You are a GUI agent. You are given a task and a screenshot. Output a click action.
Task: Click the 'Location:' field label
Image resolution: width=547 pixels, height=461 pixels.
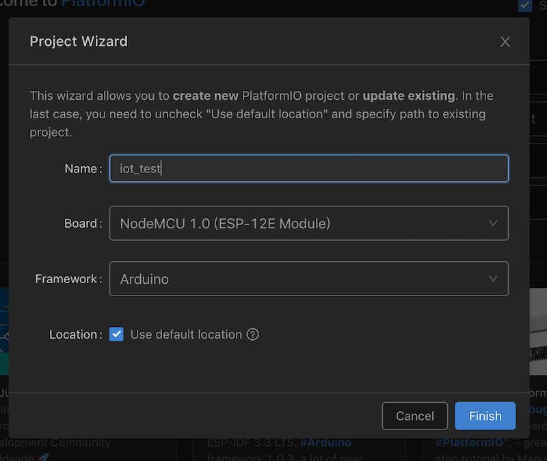pos(75,334)
